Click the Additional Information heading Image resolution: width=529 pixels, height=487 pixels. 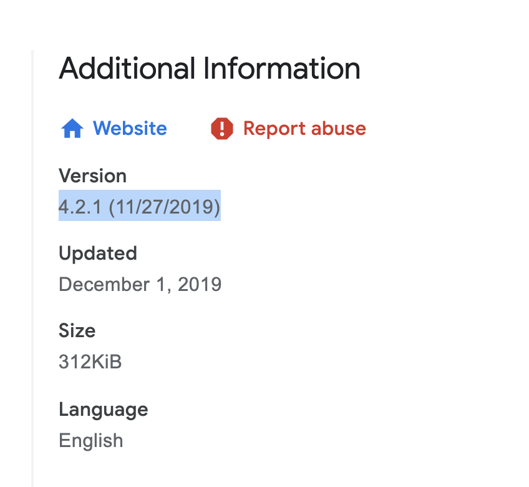[x=210, y=68]
